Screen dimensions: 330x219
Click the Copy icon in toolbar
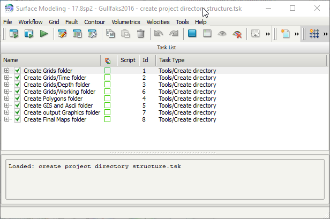click(110, 34)
